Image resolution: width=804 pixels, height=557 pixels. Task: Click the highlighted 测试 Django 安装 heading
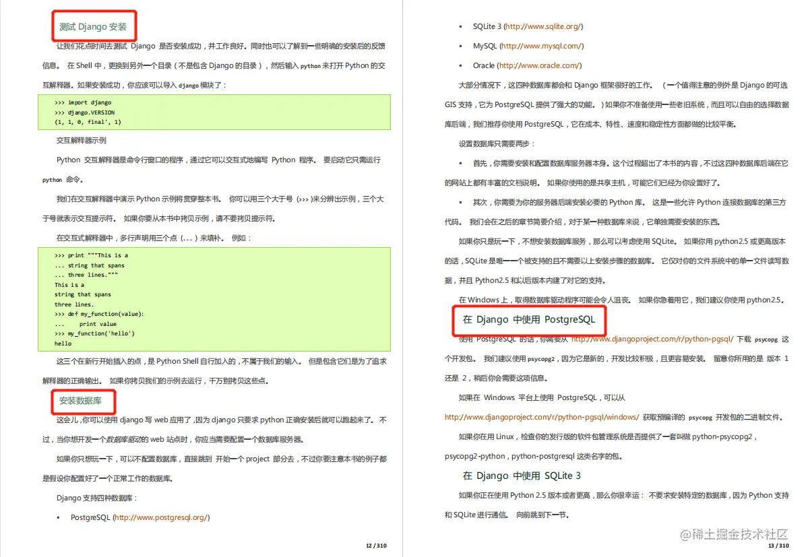(94, 26)
